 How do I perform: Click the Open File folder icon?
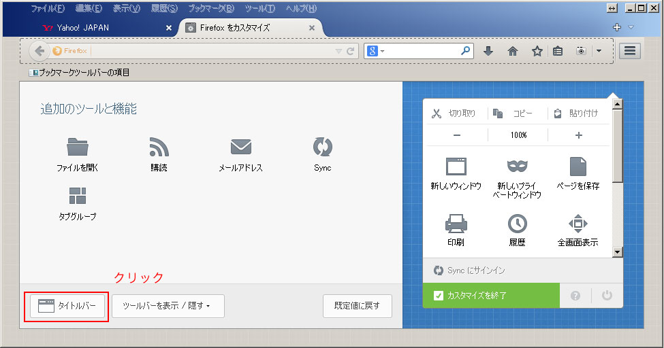click(78, 147)
